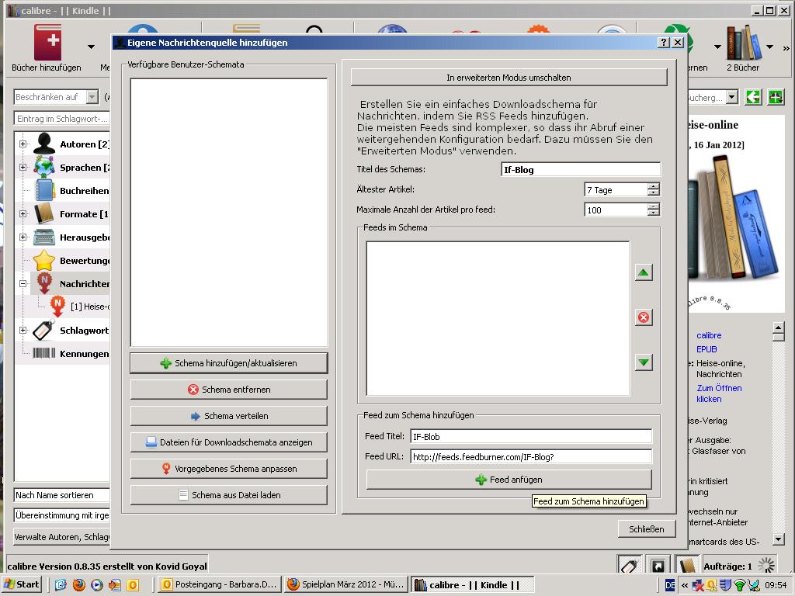Decrease maximum articles per feed
This screenshot has width=795, height=596.
click(654, 213)
